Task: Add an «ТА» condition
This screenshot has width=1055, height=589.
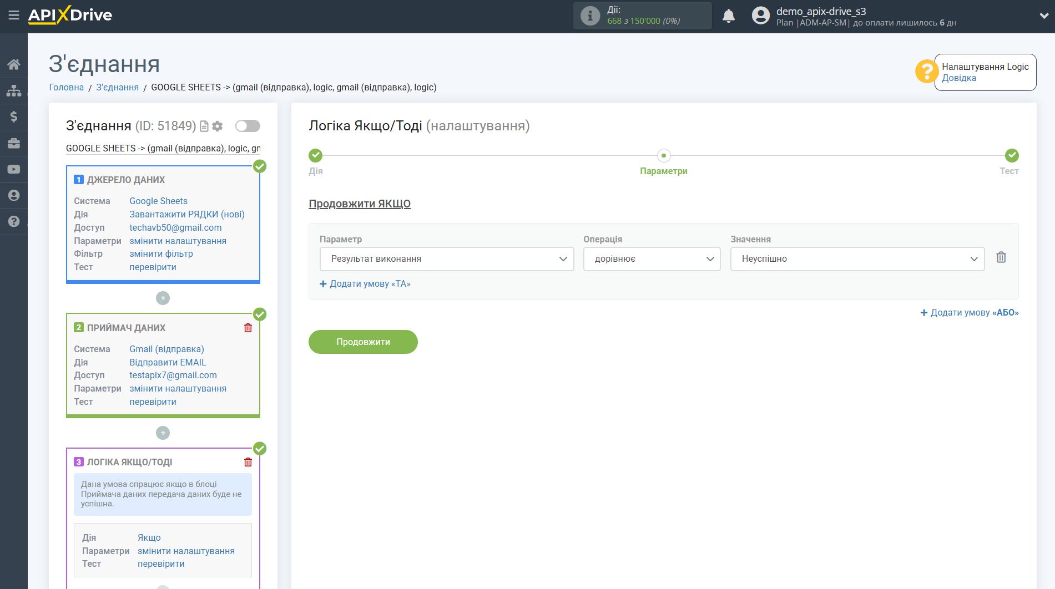Action: click(x=365, y=283)
